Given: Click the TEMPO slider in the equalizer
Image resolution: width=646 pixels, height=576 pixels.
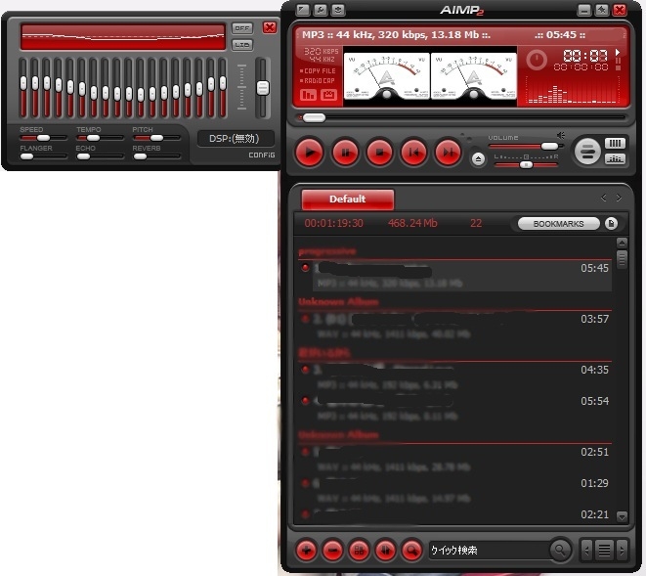Looking at the screenshot, I should click(x=100, y=138).
